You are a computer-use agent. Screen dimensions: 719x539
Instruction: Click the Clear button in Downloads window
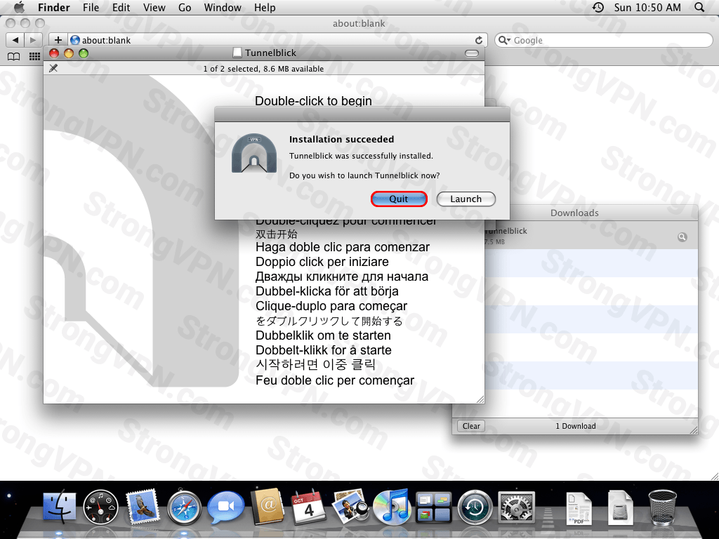471,426
